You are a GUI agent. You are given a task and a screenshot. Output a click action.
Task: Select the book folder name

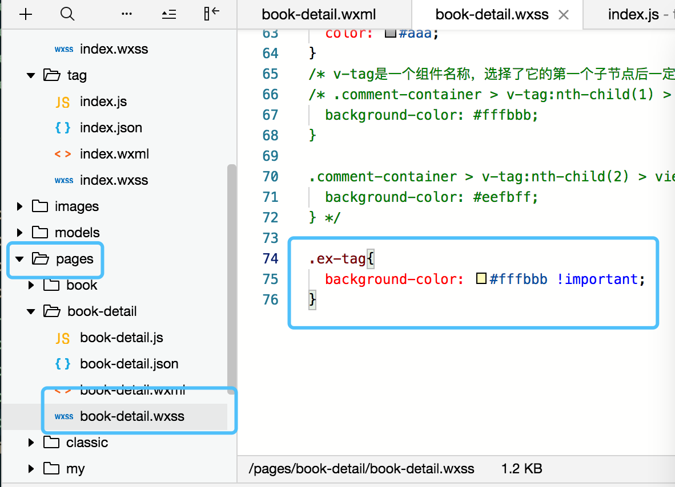tap(82, 285)
